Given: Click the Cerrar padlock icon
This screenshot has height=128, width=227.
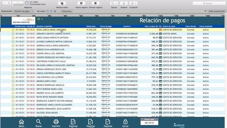Looking at the screenshot, I should [125, 122].
